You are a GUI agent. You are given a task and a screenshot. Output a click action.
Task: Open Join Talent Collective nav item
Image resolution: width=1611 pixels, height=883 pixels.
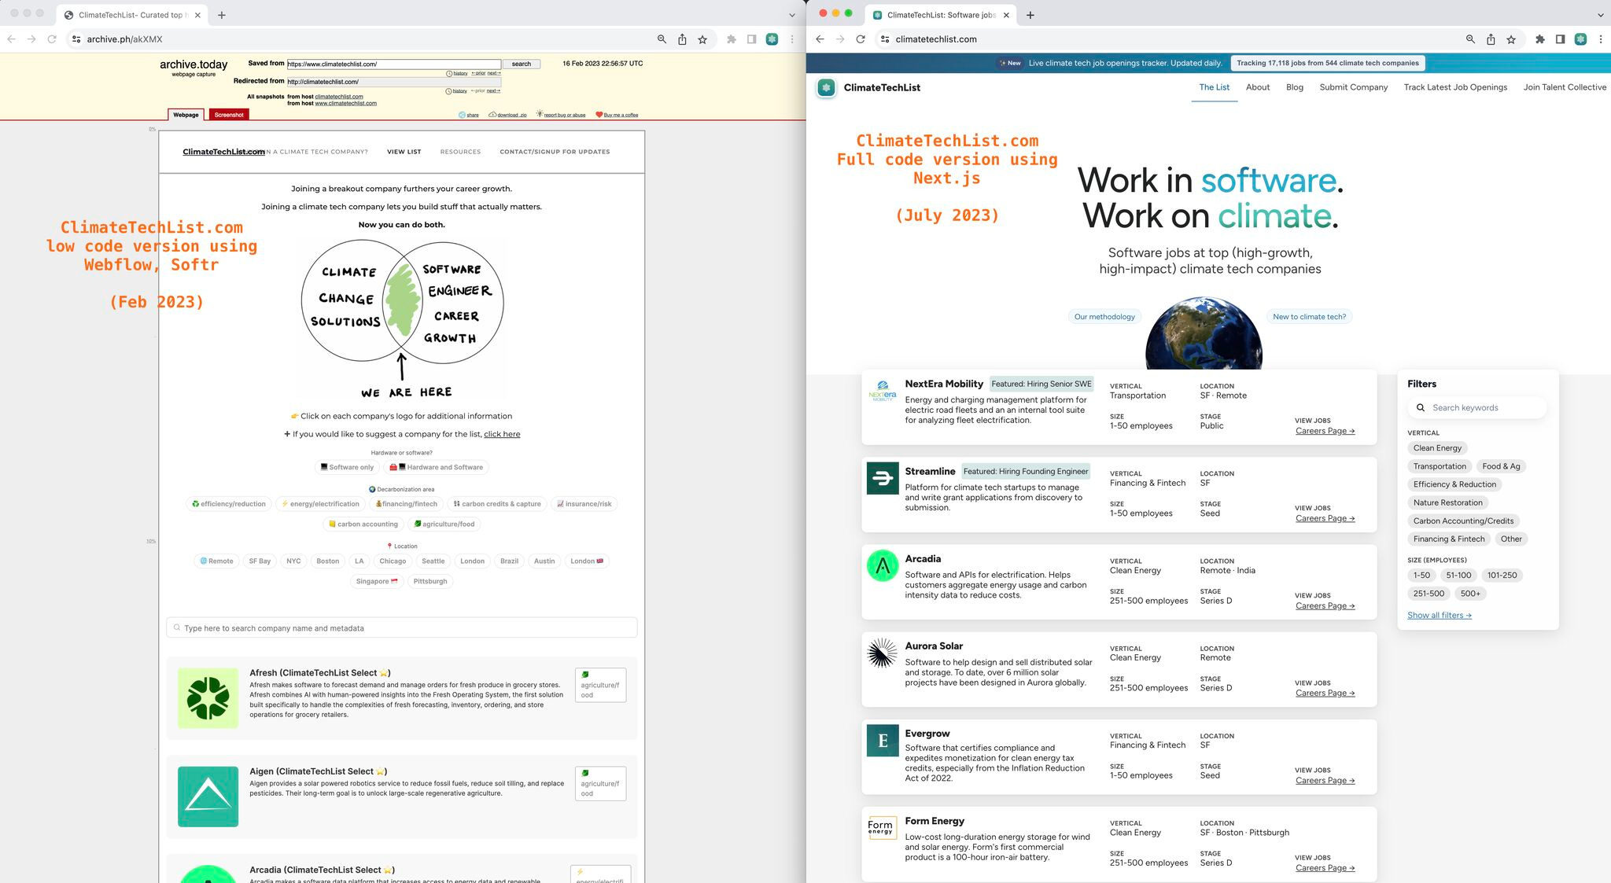click(1565, 87)
